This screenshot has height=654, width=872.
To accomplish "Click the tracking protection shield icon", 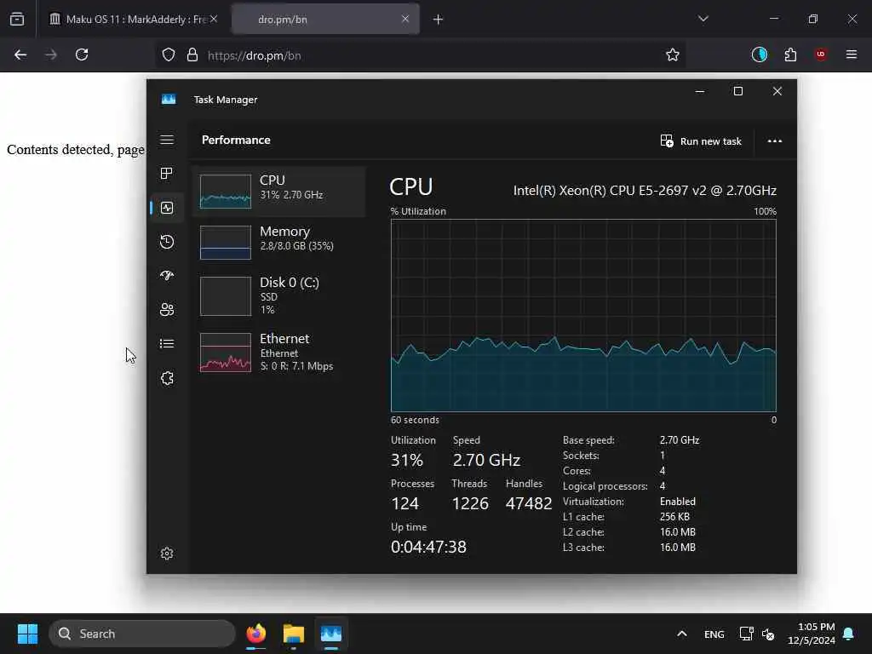I will [169, 55].
